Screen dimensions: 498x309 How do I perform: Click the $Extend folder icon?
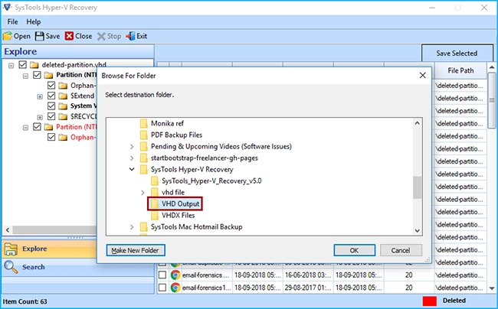(63, 96)
